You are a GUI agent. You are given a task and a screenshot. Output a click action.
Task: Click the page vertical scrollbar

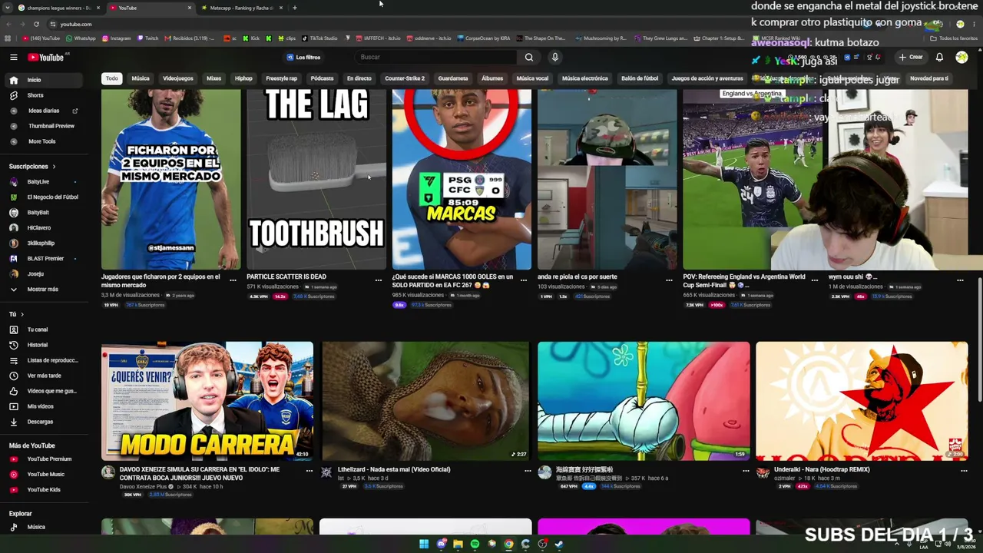979,338
